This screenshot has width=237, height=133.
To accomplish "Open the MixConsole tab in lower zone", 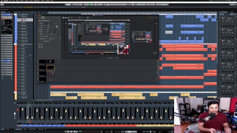I will (19, 129).
